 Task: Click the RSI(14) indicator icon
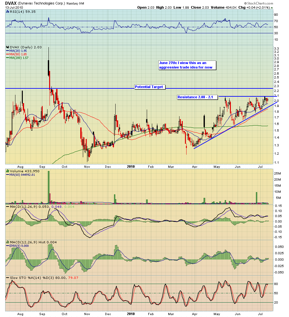[8, 12]
